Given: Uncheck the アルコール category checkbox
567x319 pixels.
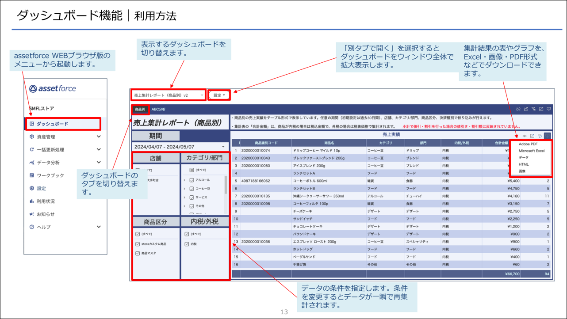Looking at the screenshot, I should 192,180.
